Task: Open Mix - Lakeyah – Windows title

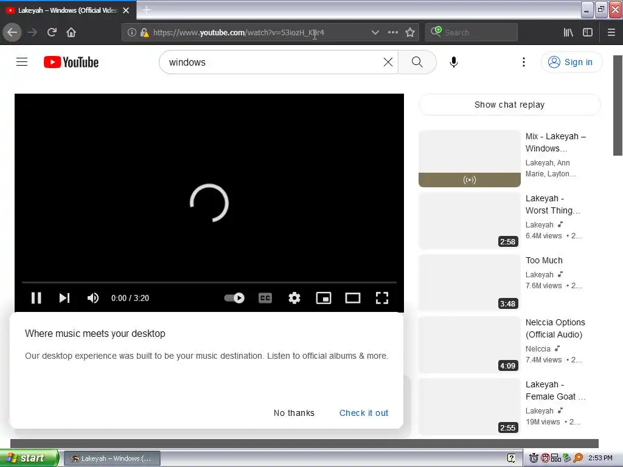Action: 555,142
